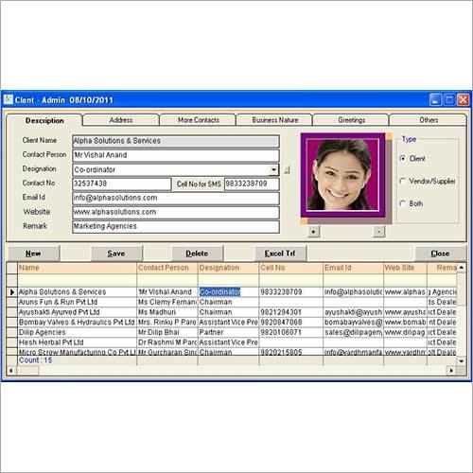Select the Dilip Agencies row in grid
The image size is (473, 473).
click(x=232, y=332)
